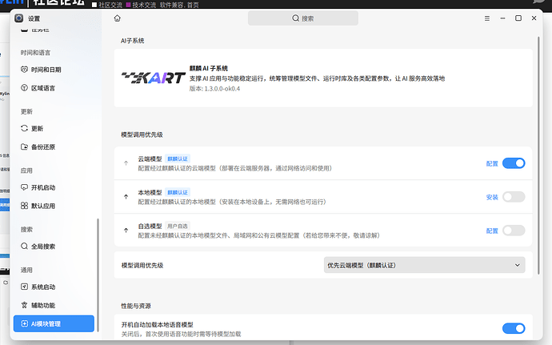Screen dimensions: 552x345
Task: Click 安装 link for 本地模型
Action: coord(492,197)
